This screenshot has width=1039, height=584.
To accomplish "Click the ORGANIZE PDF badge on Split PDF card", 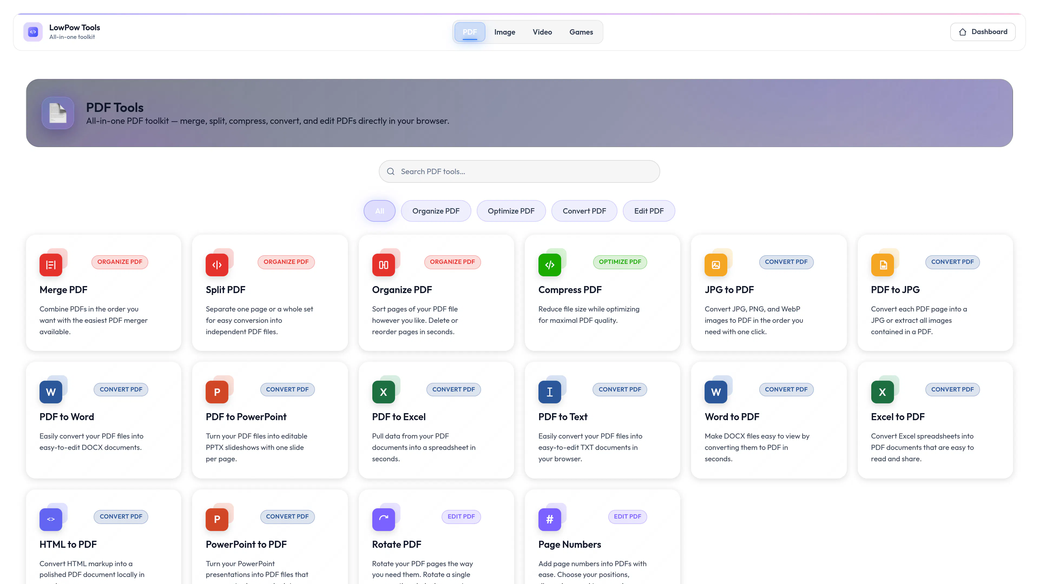I will [286, 262].
